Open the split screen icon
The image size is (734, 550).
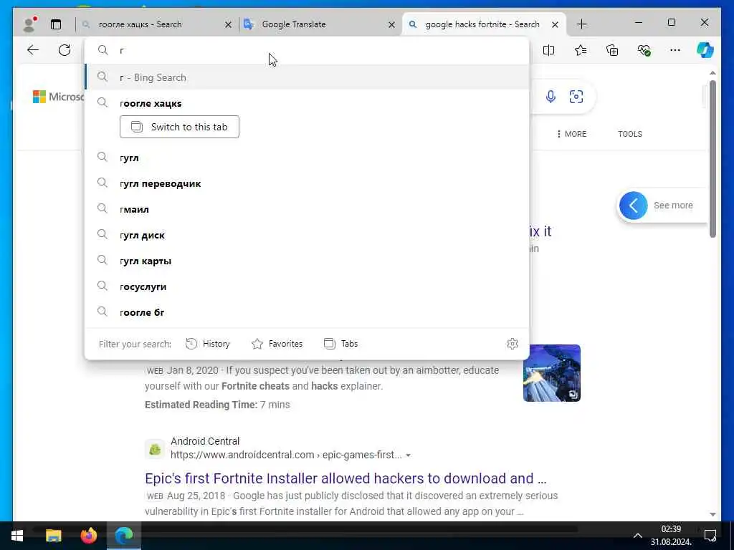(548, 50)
